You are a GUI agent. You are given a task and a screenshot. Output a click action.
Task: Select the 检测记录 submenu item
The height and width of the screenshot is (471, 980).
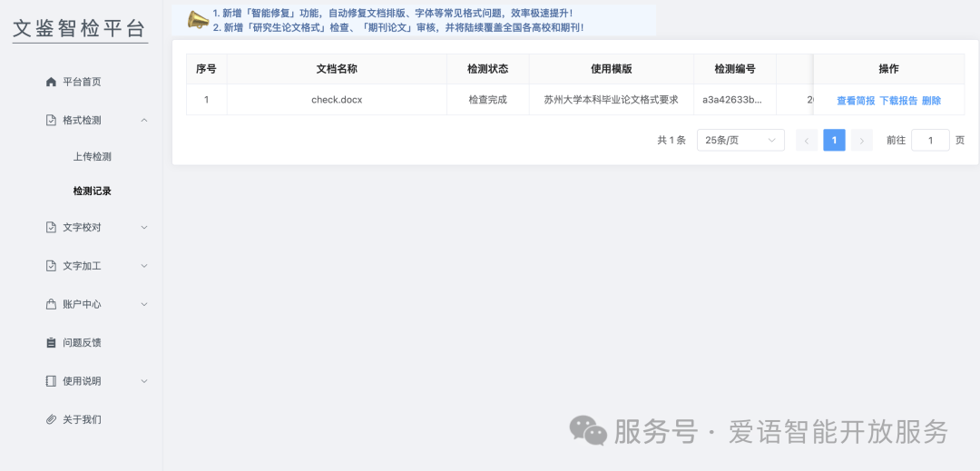92,191
